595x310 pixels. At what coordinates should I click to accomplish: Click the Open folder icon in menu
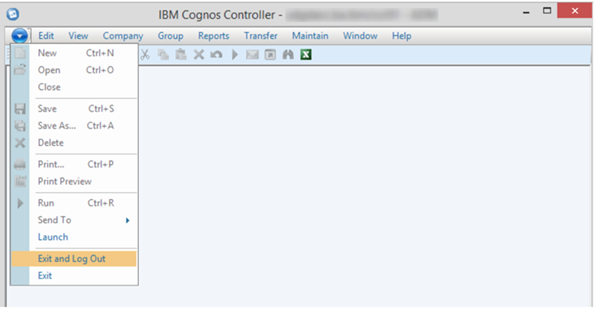point(20,69)
